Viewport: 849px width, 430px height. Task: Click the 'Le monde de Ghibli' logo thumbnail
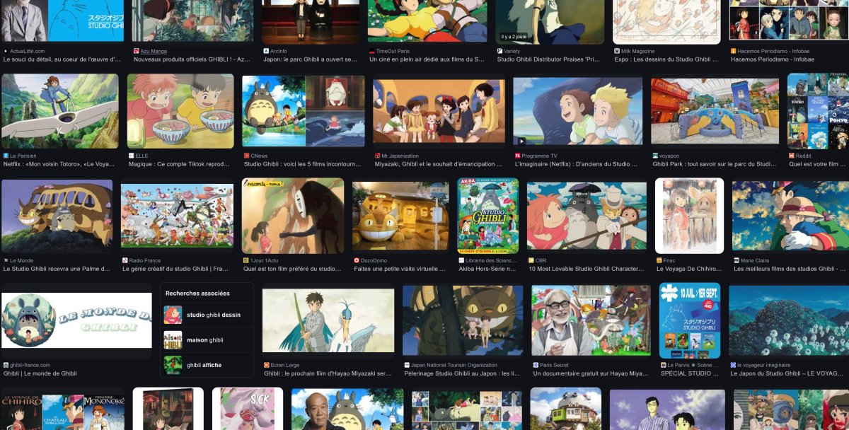pyautogui.click(x=76, y=320)
